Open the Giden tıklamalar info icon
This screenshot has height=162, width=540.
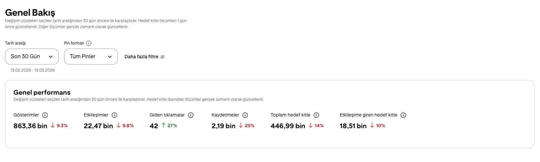pyautogui.click(x=191, y=115)
